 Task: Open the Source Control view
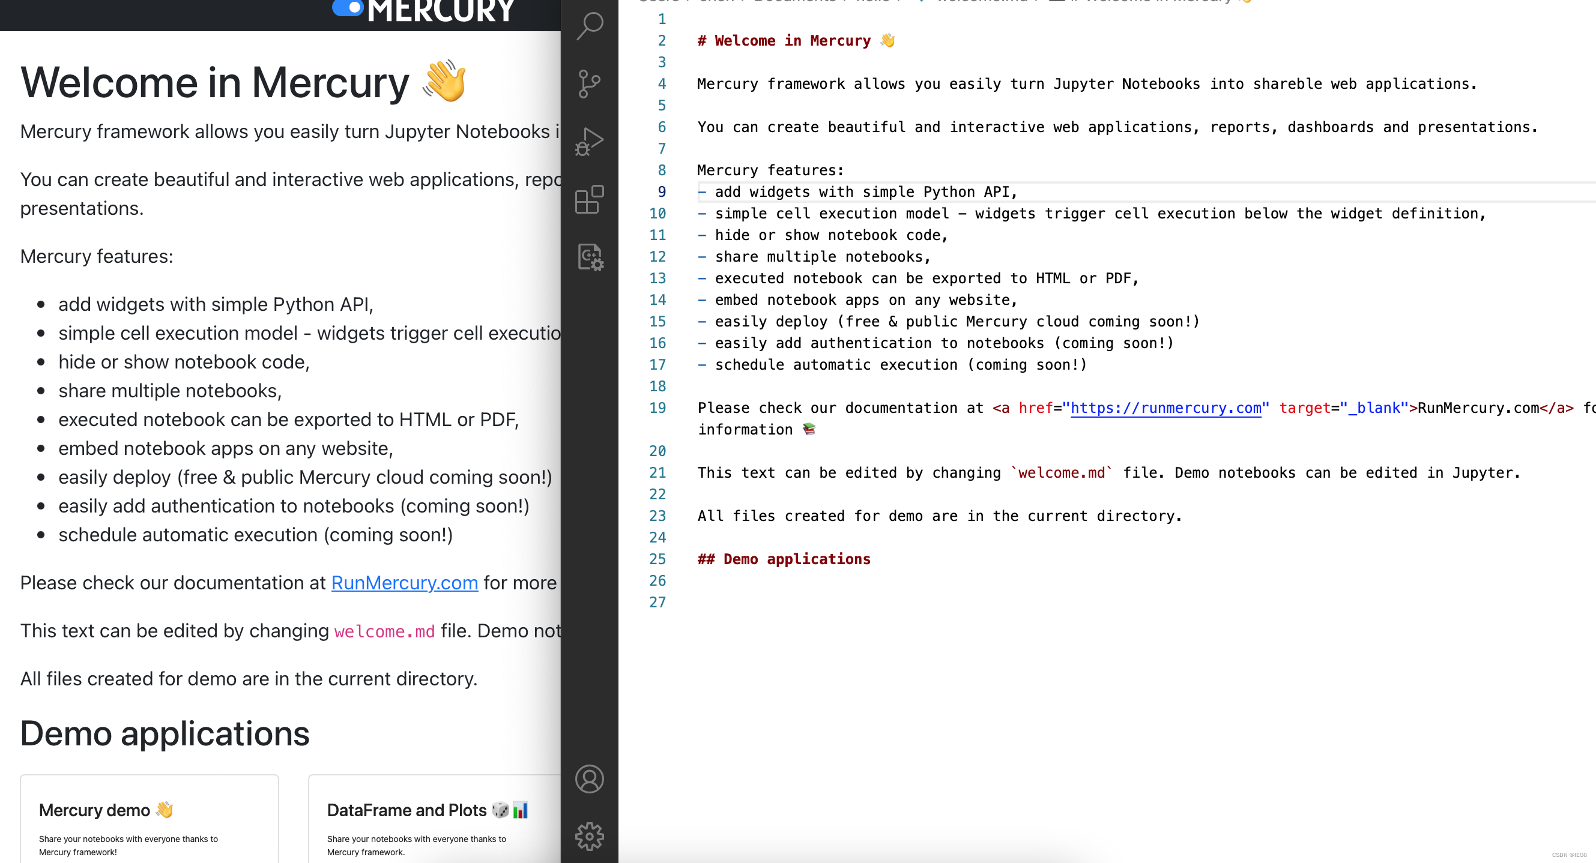589,83
